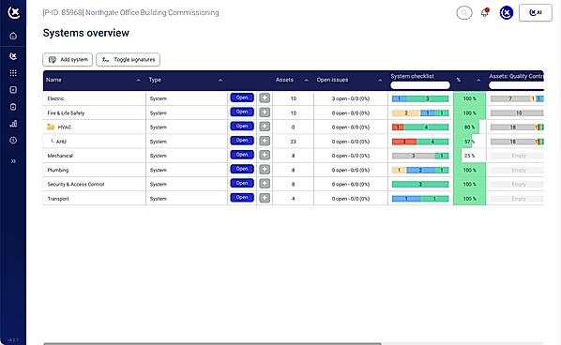Click the Toggle signatures button
Image resolution: width=561 pixels, height=345 pixels.
[129, 60]
